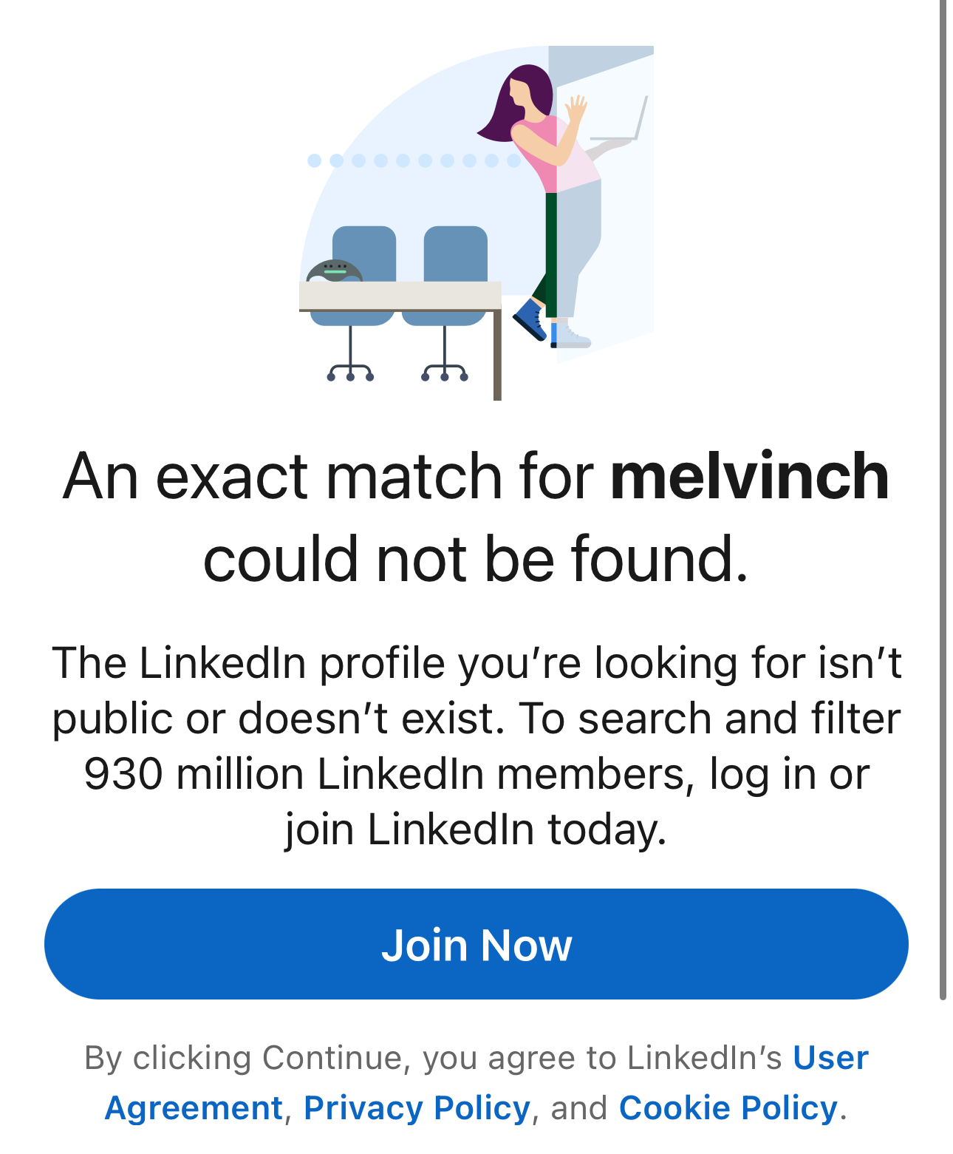Open the Privacy Policy link
The width and height of the screenshot is (953, 1154).
(x=417, y=1107)
